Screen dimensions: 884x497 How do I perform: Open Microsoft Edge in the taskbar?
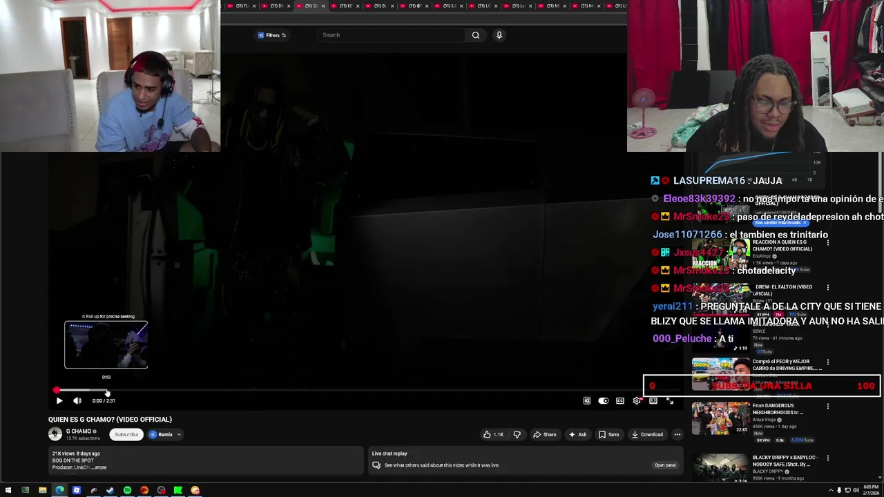point(59,490)
